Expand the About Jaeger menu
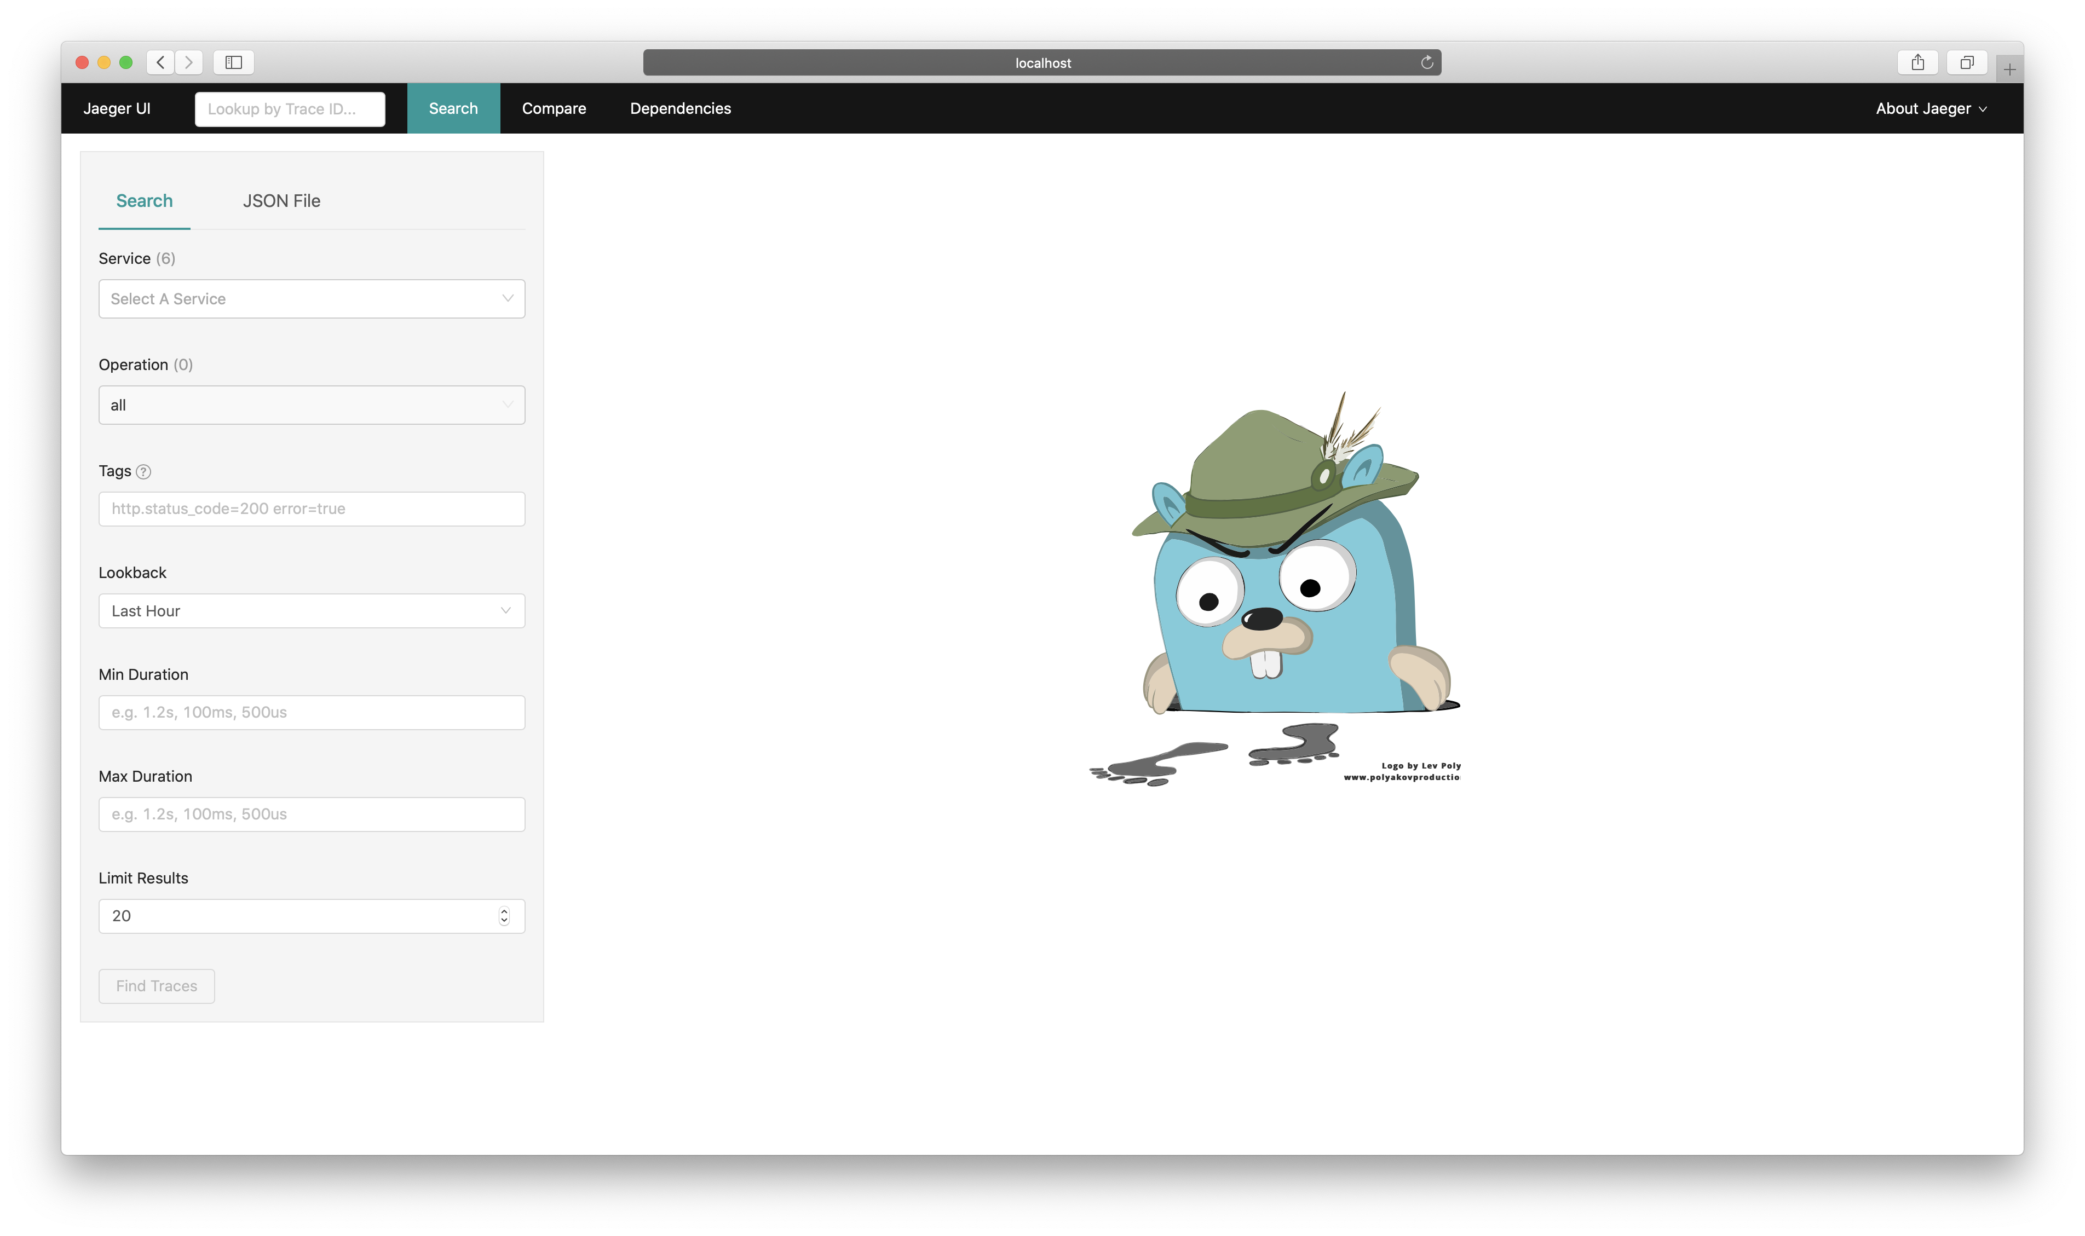The height and width of the screenshot is (1236, 2085). click(x=1930, y=109)
